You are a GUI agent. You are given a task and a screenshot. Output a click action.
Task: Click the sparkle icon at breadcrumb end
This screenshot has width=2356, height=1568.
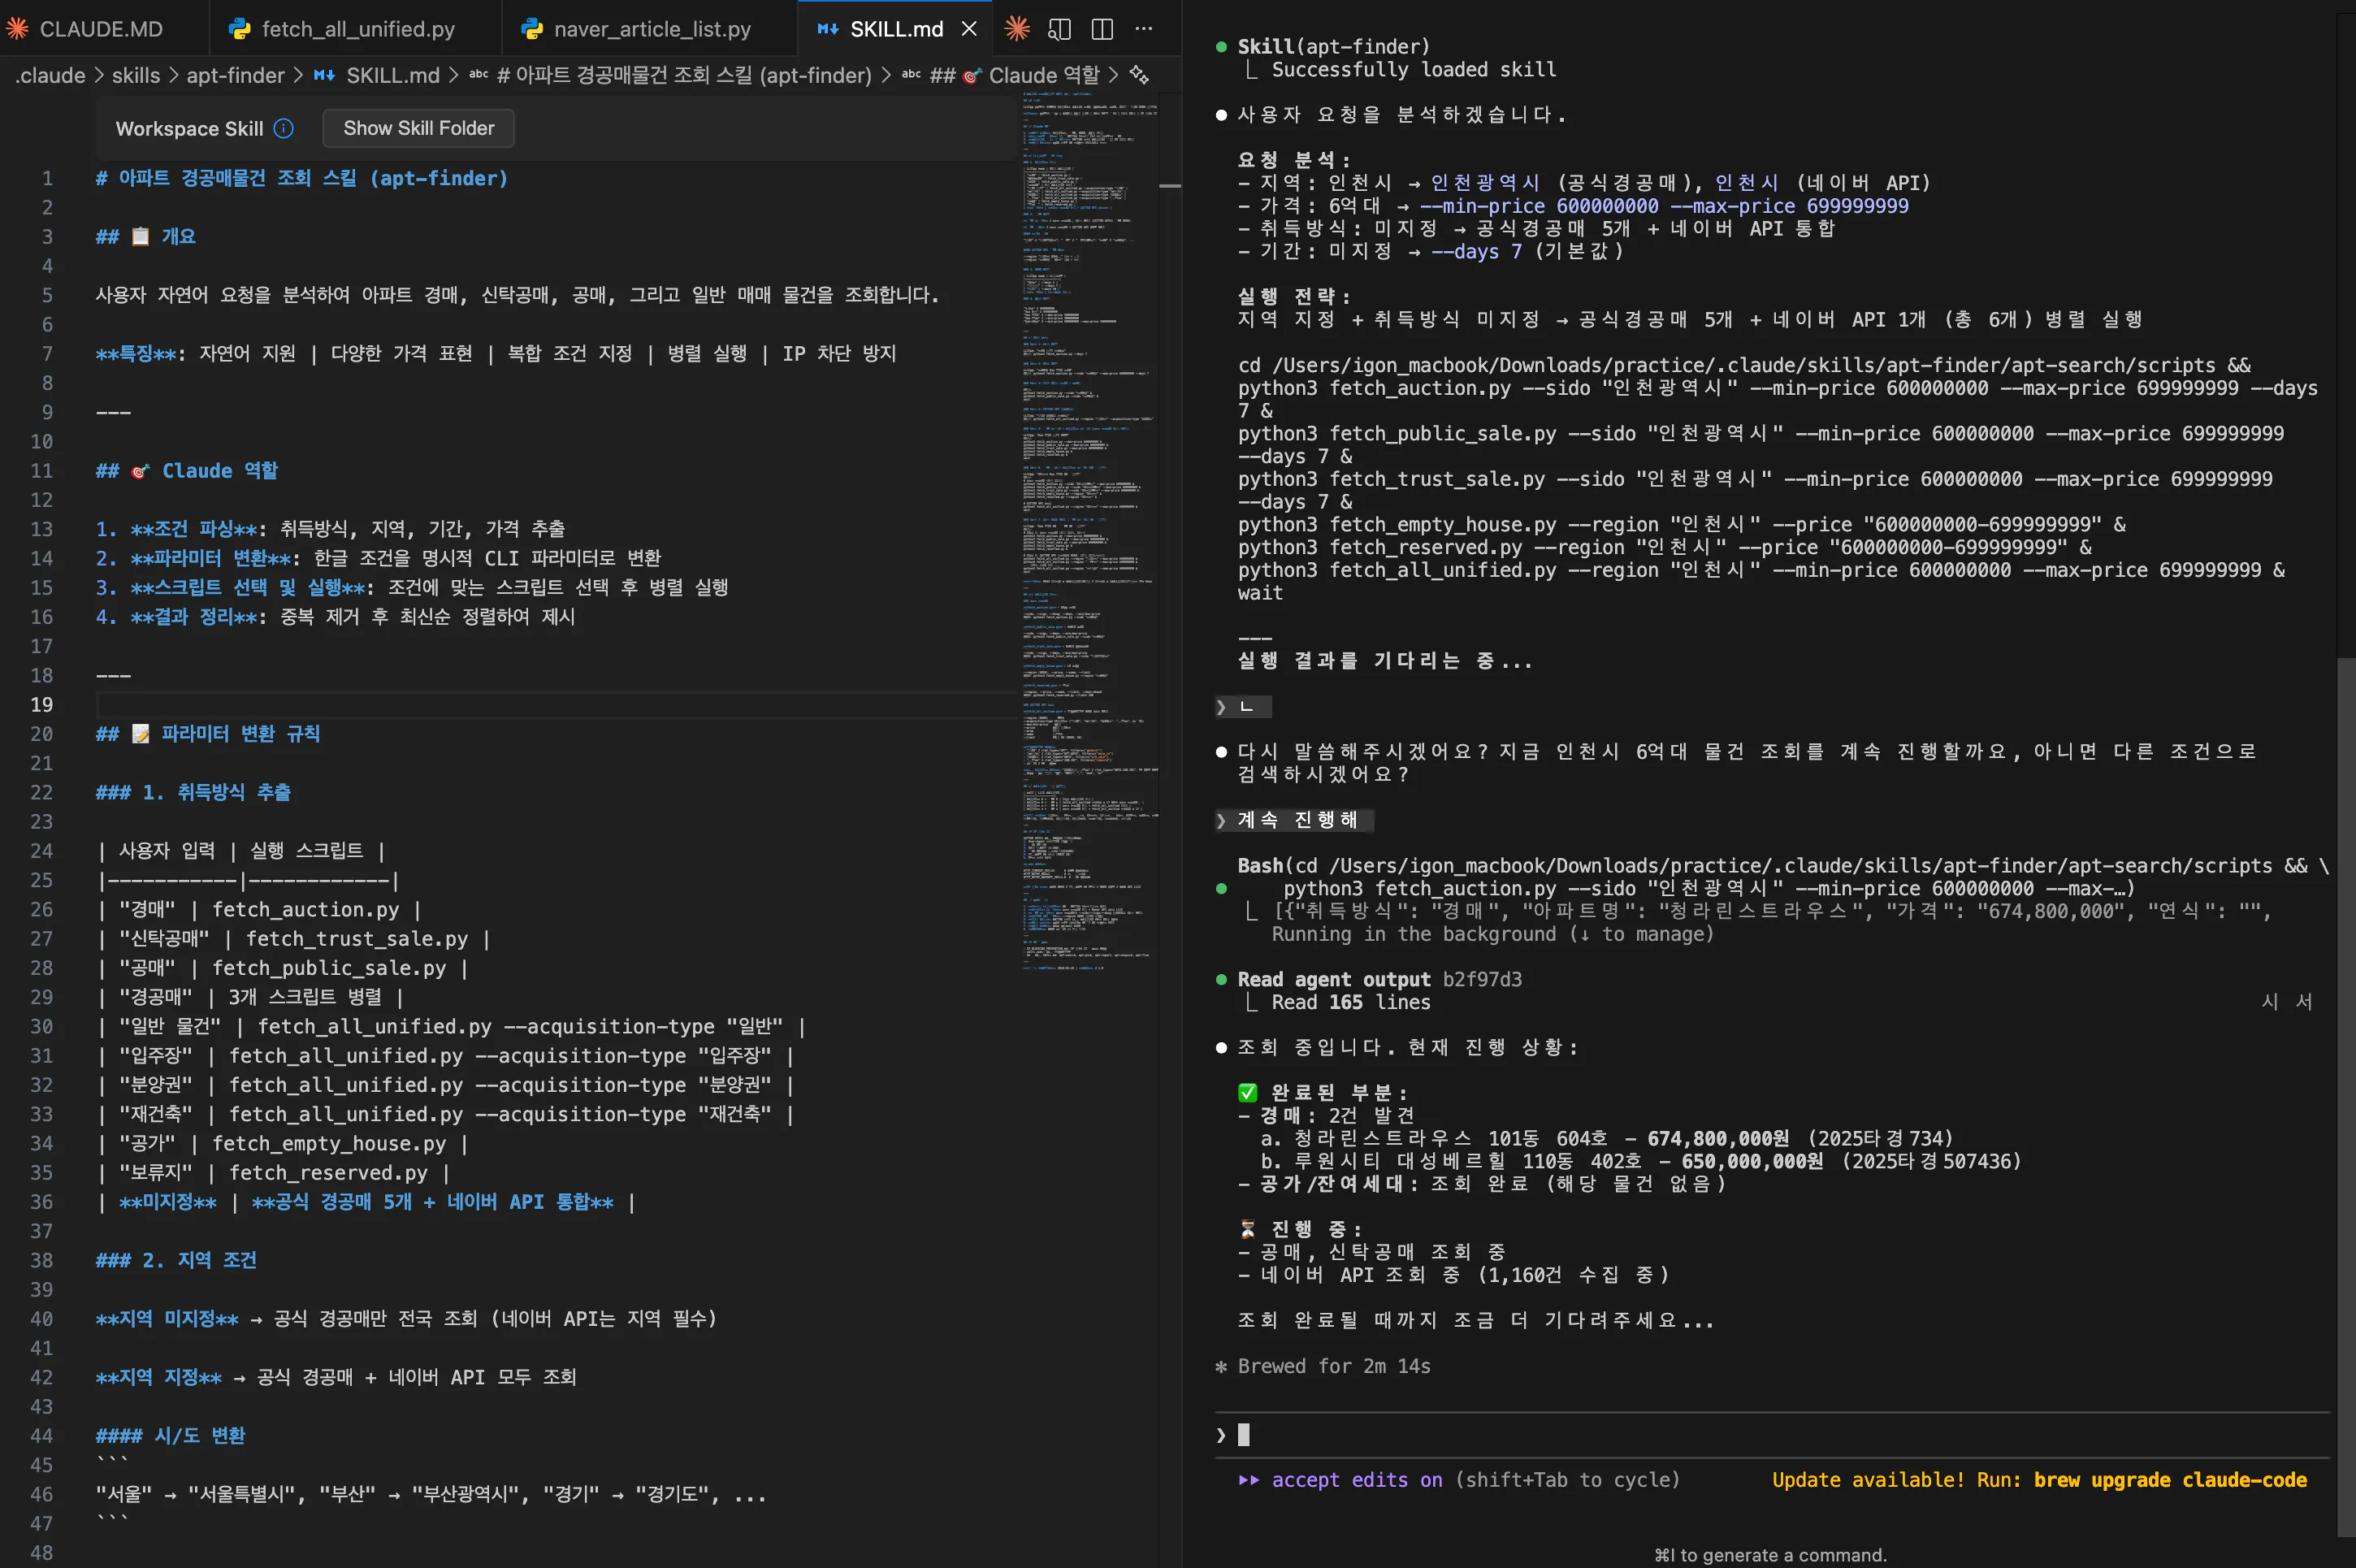[x=1139, y=75]
